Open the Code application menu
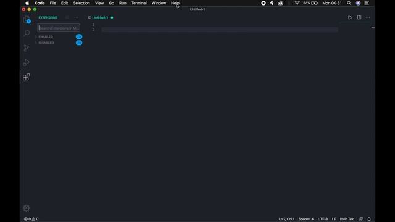This screenshot has height=222, width=395. coord(39,3)
